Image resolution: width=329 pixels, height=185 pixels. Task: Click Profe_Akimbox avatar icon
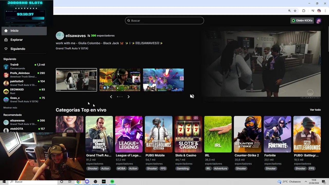(x=6, y=75)
